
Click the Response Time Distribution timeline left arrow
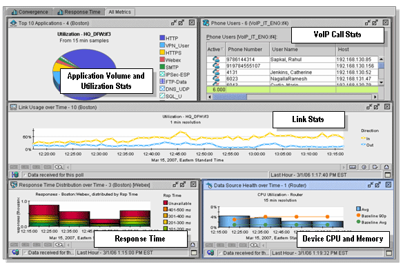click(68, 245)
